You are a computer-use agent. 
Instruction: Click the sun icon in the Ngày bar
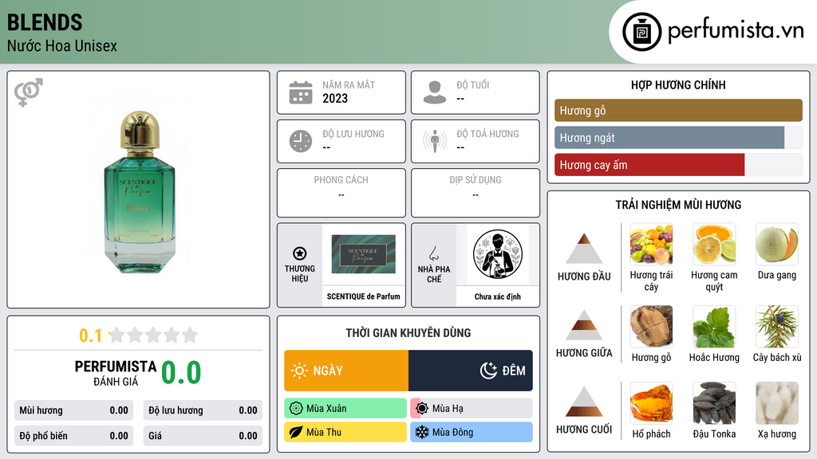[x=300, y=371]
